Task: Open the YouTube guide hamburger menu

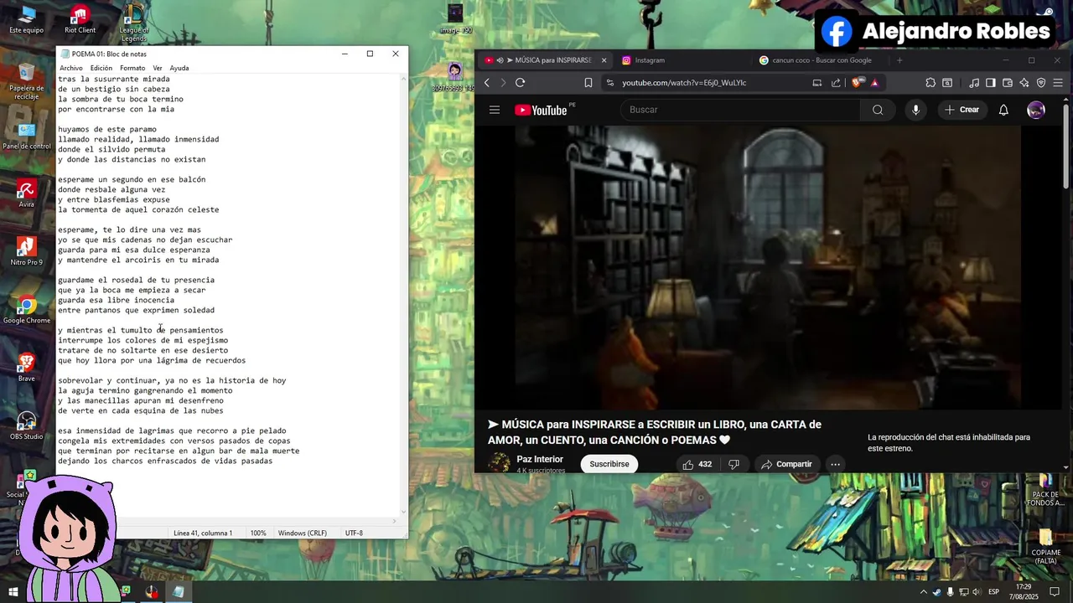Action: pos(495,110)
